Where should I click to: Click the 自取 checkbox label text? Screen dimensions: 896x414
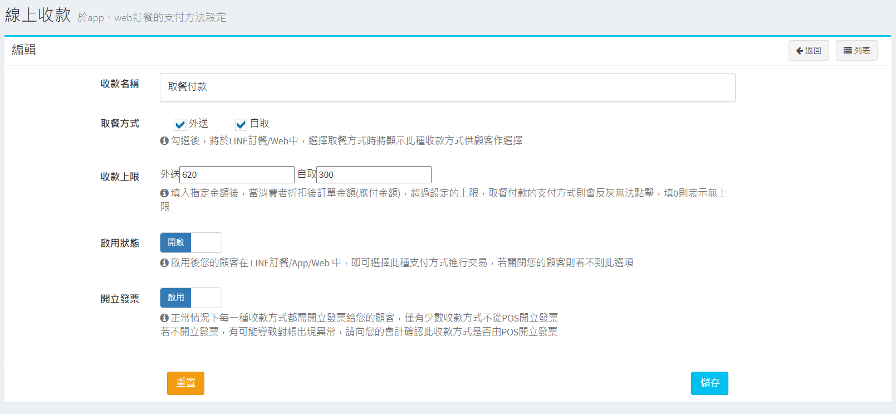(x=259, y=124)
